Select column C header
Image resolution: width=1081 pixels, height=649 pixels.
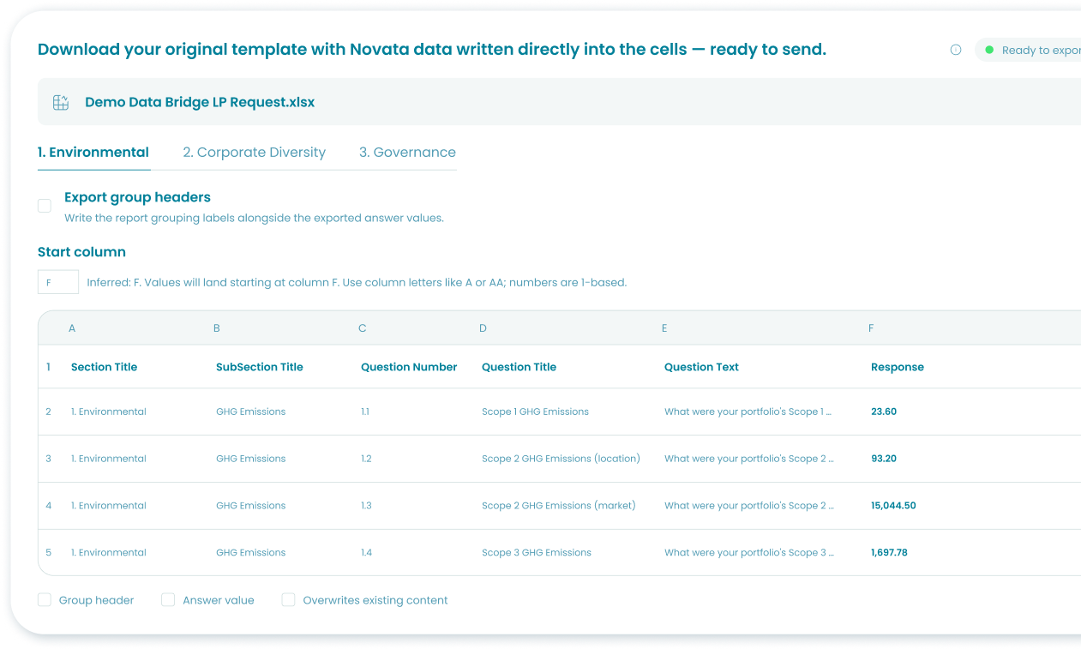(x=363, y=328)
